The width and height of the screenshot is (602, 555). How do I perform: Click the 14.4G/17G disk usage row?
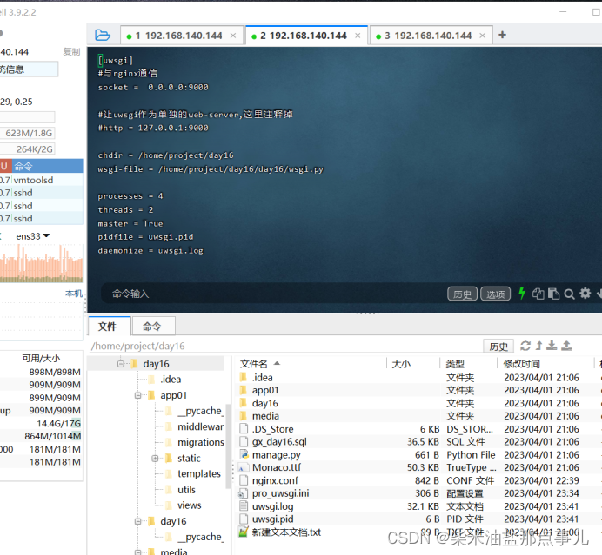click(x=42, y=423)
